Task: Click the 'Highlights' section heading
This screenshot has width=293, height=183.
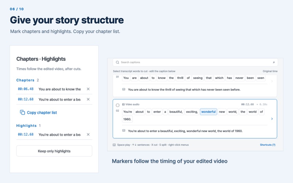Action: pyautogui.click(x=26, y=126)
